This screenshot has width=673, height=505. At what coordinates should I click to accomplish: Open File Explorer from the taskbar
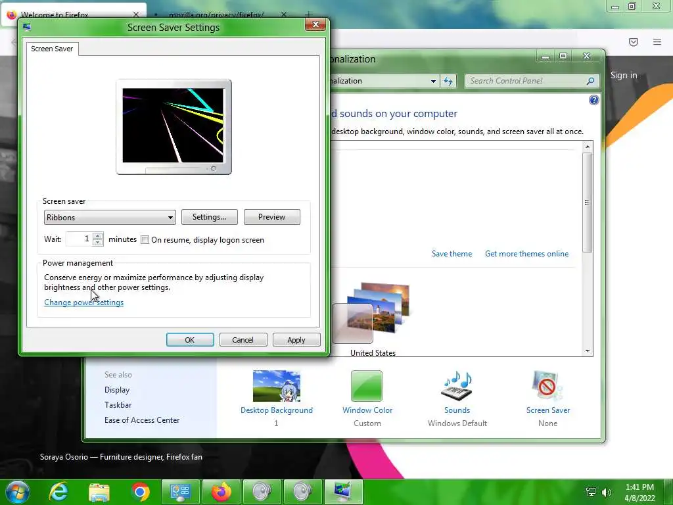pyautogui.click(x=99, y=492)
